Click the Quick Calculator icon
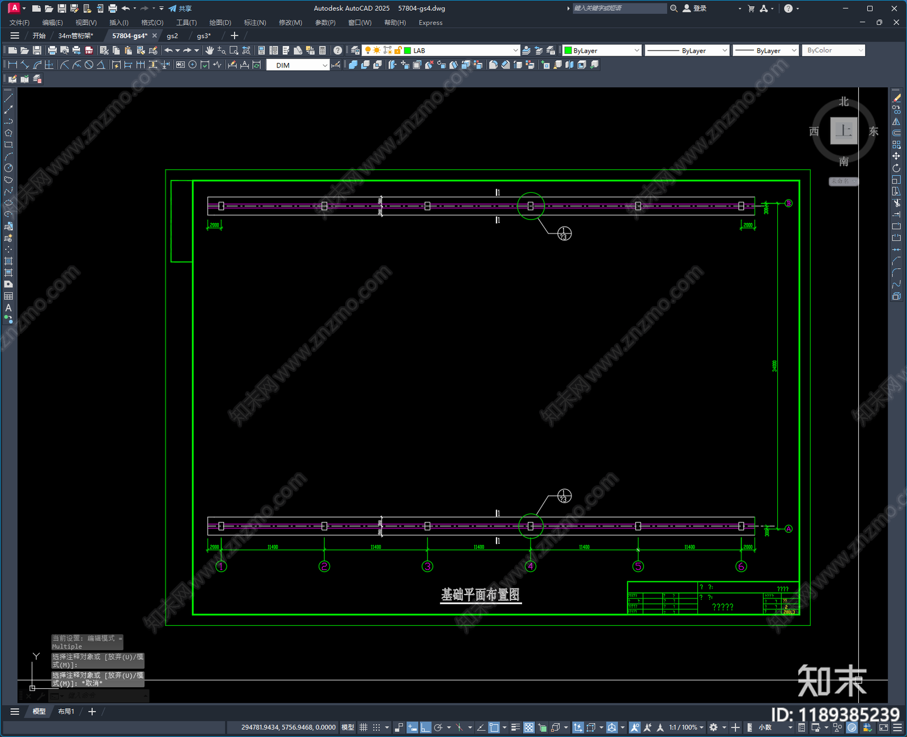Image resolution: width=907 pixels, height=737 pixels. point(323,50)
